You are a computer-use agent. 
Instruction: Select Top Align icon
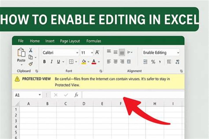coord(109,51)
